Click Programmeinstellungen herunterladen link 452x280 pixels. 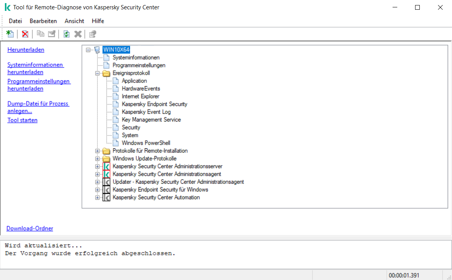[39, 85]
